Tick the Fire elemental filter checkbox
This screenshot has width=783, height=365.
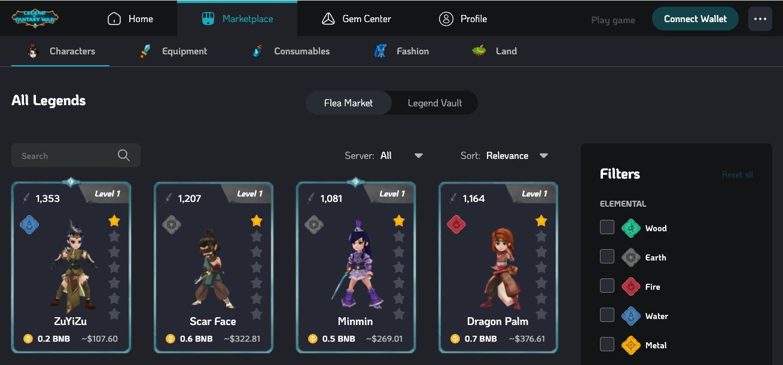click(x=607, y=286)
